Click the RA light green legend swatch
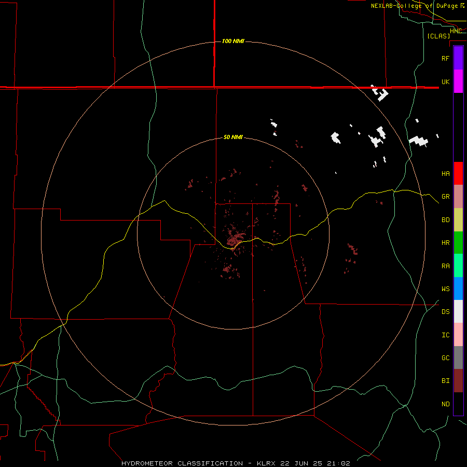Viewport: 467px width, 467px height. [458, 266]
